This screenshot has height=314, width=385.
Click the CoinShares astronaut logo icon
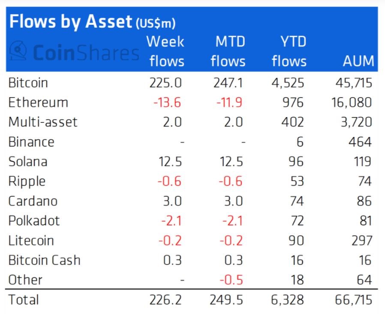pos(18,50)
